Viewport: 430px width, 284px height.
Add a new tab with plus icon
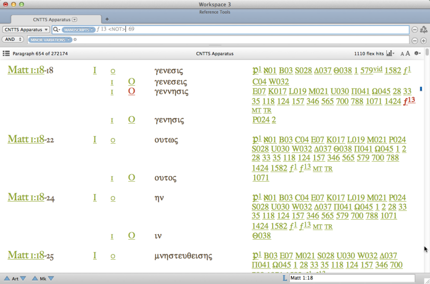[x=107, y=19]
